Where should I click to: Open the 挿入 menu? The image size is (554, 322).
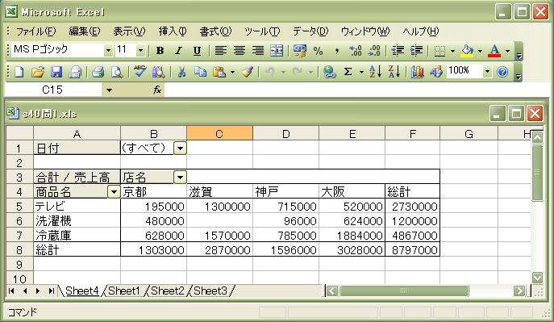pyautogui.click(x=173, y=31)
